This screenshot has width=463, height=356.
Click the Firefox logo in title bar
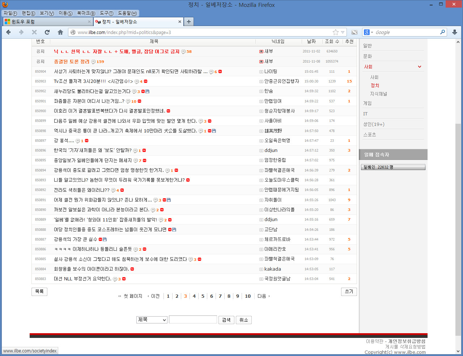(5, 4)
